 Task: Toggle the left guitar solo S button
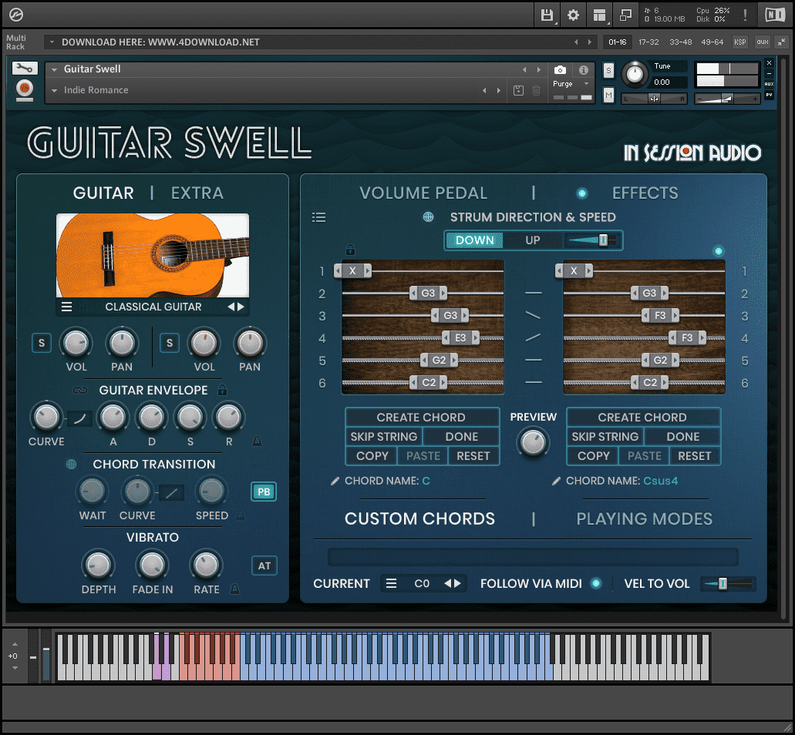[42, 343]
